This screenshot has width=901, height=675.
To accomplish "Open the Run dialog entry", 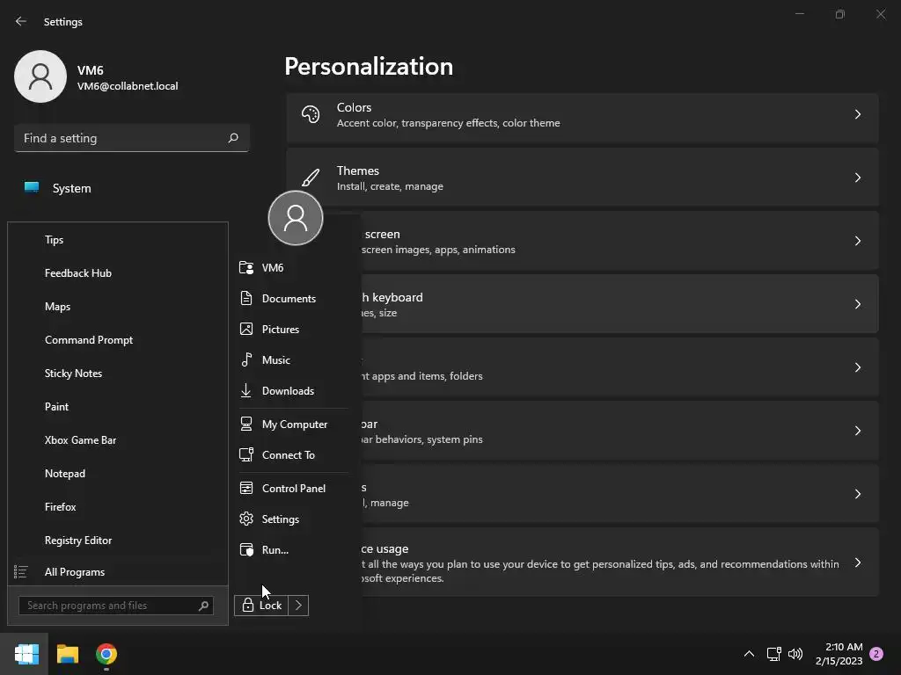I will pos(275,550).
